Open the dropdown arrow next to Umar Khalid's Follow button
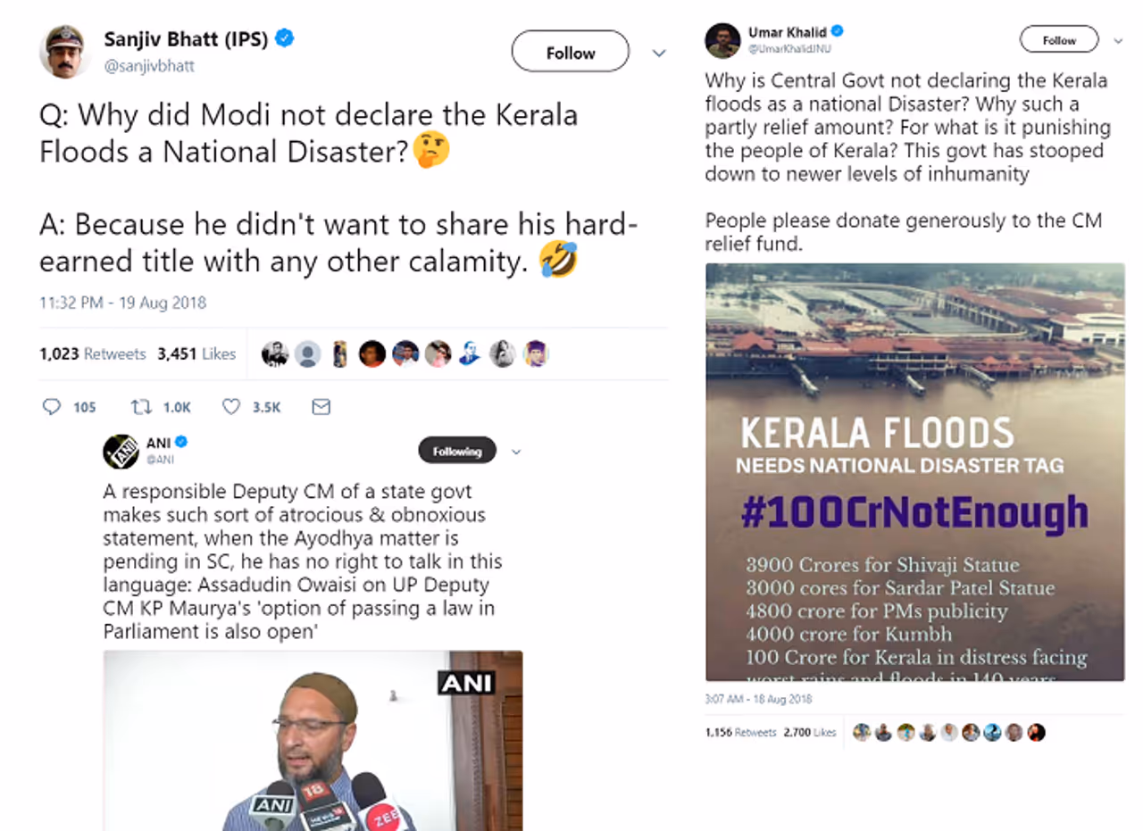 (1118, 41)
